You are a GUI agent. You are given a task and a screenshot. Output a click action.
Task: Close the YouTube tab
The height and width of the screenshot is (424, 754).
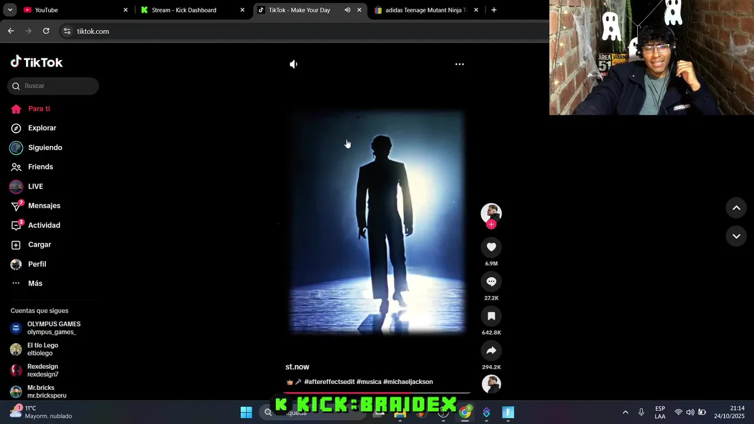(x=125, y=10)
